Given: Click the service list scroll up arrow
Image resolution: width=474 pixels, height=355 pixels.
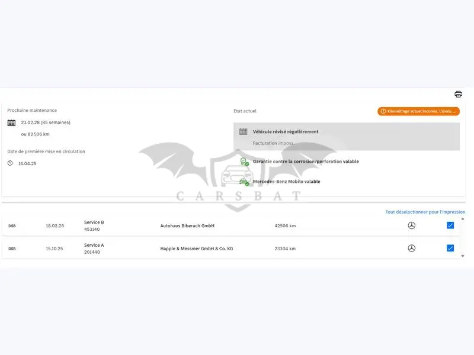Looking at the screenshot, I should pyautogui.click(x=463, y=219).
